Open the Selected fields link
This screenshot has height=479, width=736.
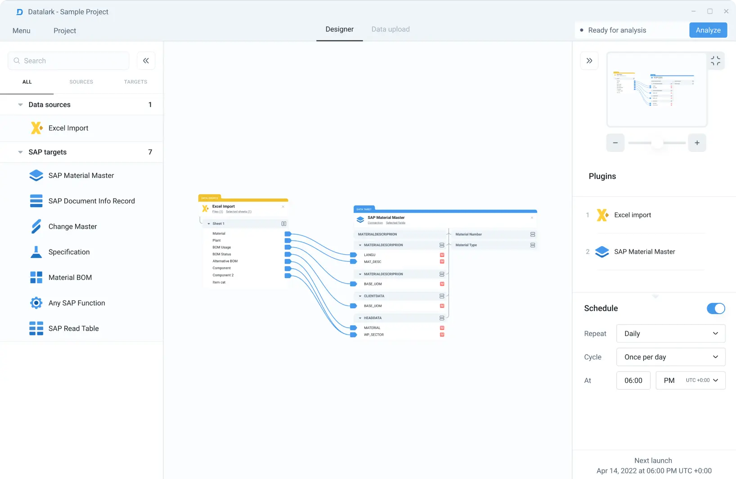395,223
